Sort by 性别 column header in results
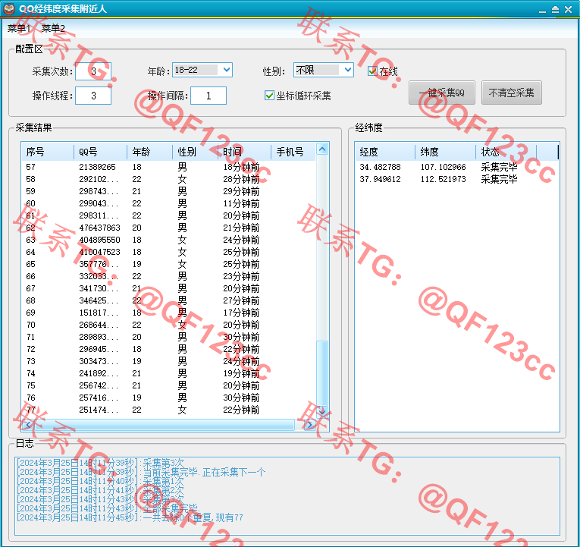Screen dimensions: 580x547 (x=195, y=152)
